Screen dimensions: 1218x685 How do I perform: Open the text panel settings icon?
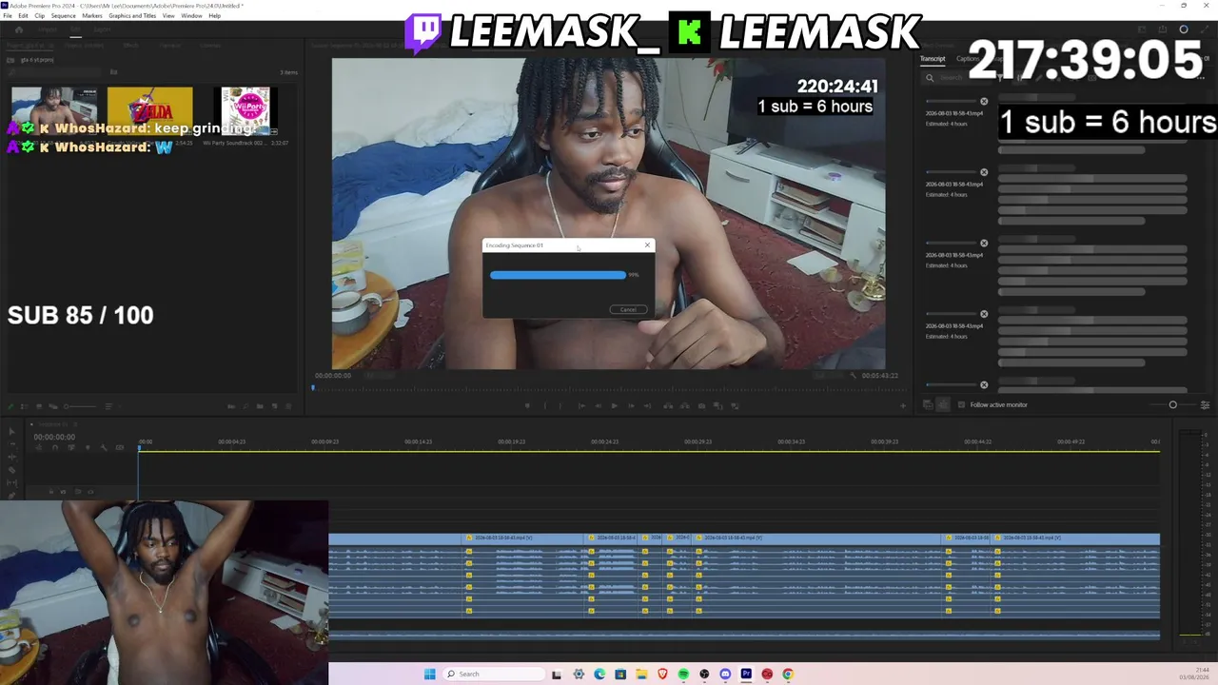click(1205, 405)
